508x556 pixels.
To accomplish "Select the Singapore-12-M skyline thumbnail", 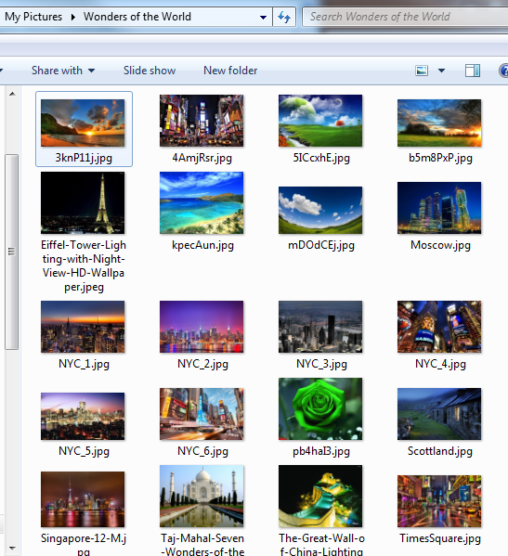I will [83, 499].
